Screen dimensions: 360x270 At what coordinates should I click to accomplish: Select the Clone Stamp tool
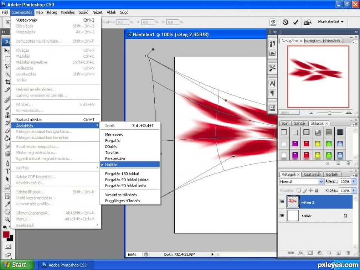point(7,115)
